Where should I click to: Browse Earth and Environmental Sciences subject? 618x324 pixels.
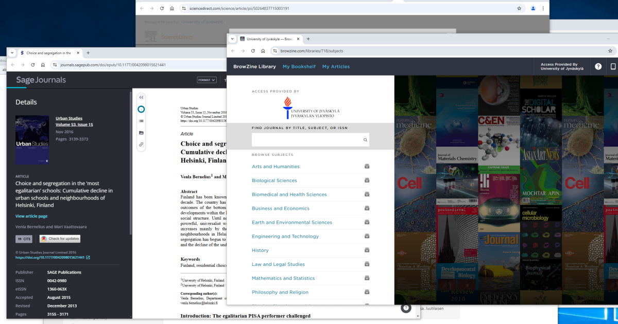coord(292,222)
